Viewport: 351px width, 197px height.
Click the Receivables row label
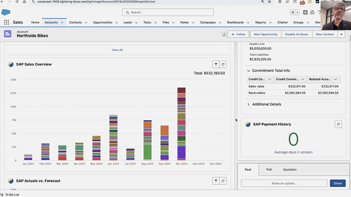(x=257, y=93)
